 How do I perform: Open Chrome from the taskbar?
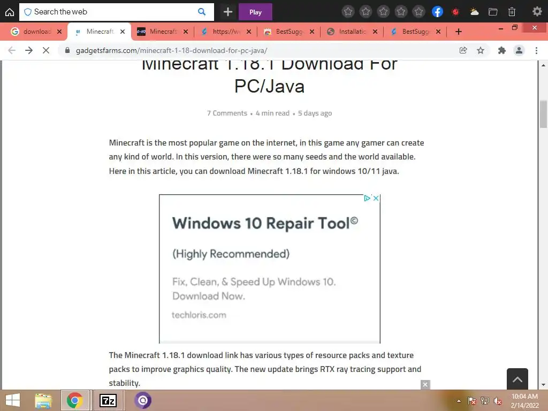coord(74,400)
